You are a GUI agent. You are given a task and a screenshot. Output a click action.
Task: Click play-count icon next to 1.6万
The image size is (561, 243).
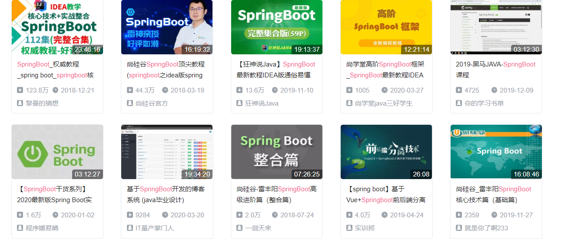pos(20,215)
